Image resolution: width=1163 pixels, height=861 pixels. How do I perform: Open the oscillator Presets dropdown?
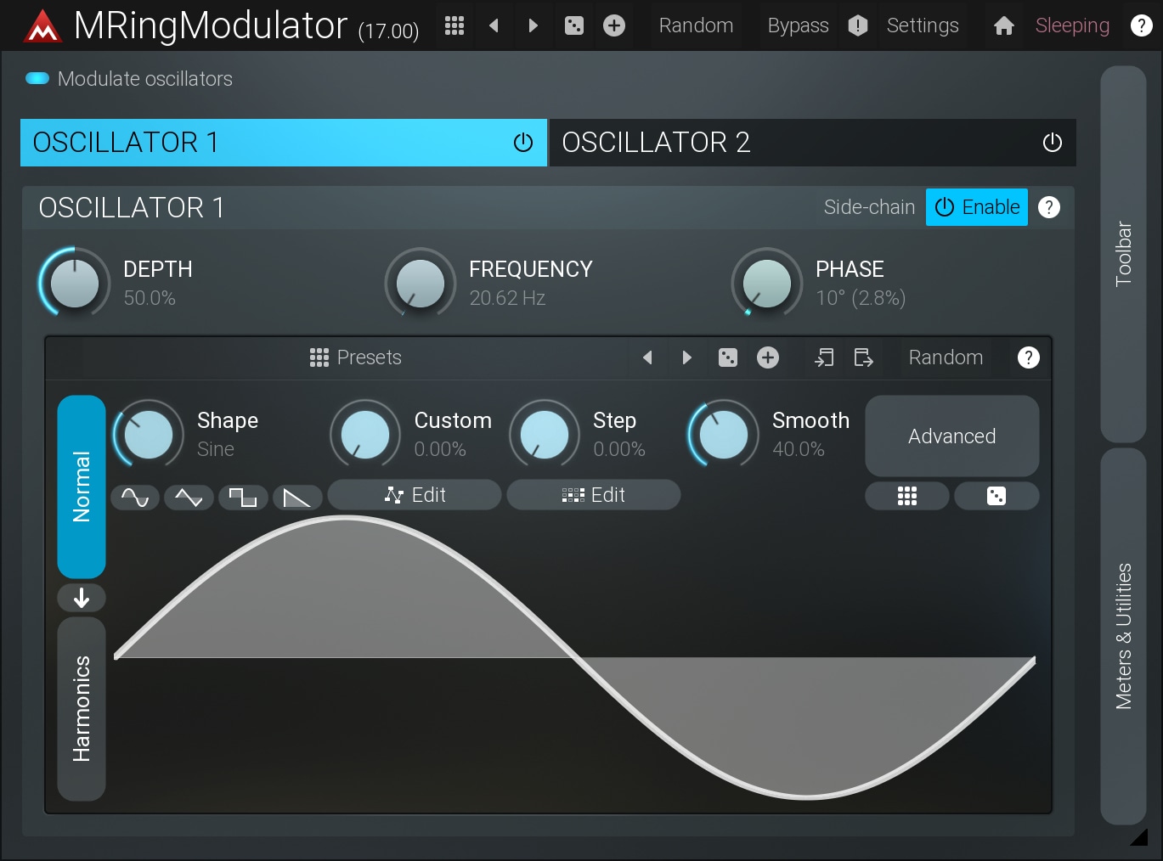[x=356, y=357]
